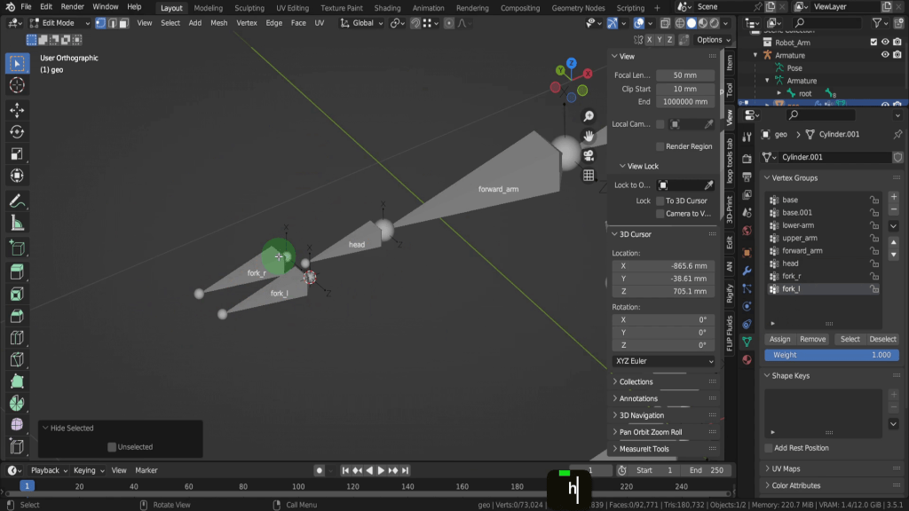The image size is (909, 511).
Task: Enable Lock To 3D Cursor checkbox
Action: (x=660, y=200)
